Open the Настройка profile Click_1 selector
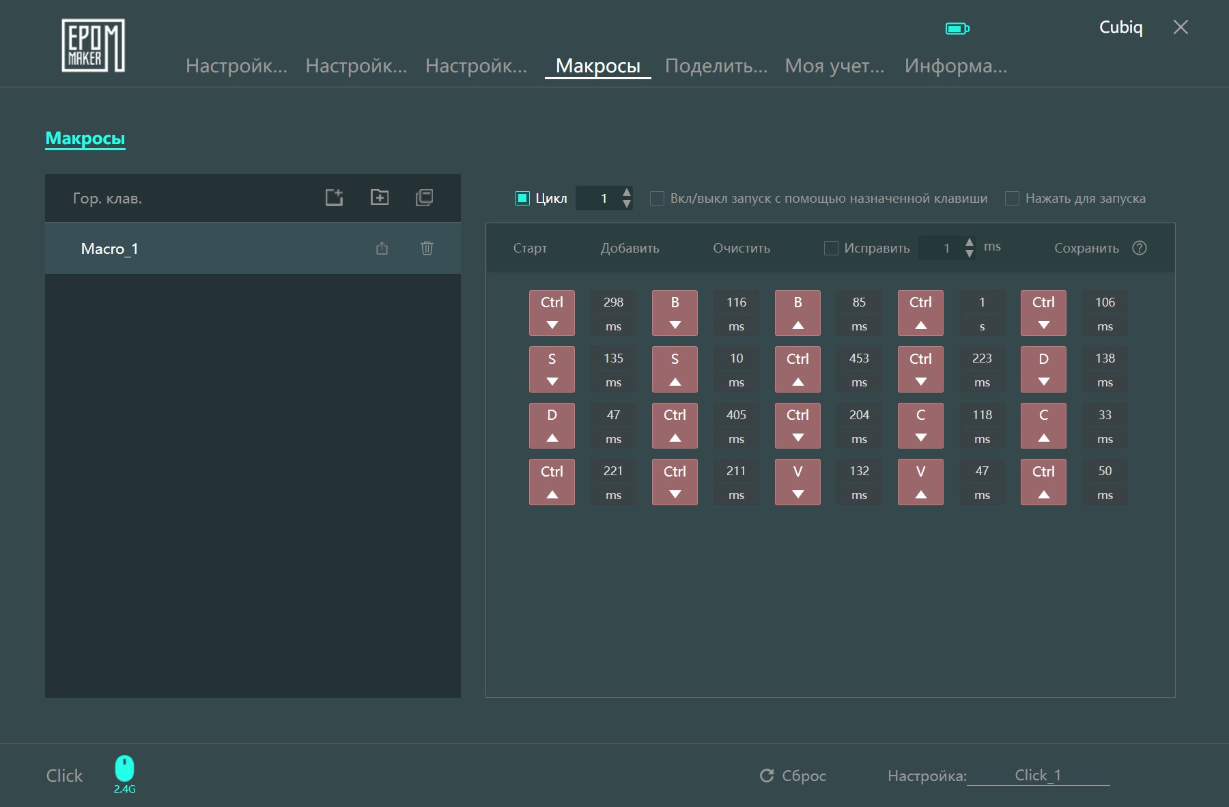Viewport: 1229px width, 807px height. (1038, 776)
